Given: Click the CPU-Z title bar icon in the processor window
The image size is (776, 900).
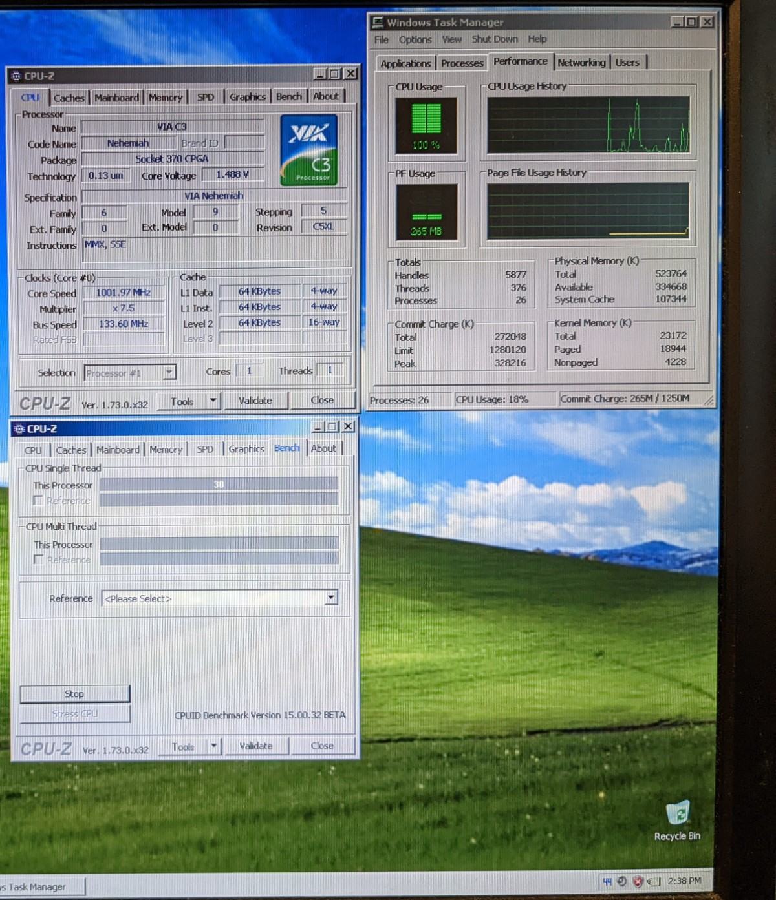Looking at the screenshot, I should pos(16,76).
